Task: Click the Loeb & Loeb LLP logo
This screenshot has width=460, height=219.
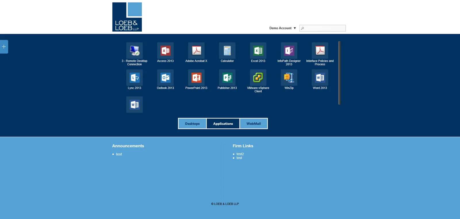Action: coord(127,17)
